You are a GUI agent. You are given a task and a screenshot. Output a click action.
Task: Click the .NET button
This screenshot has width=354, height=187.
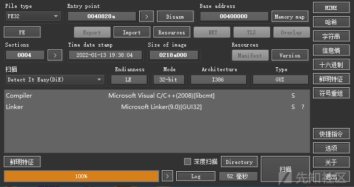click(x=212, y=32)
